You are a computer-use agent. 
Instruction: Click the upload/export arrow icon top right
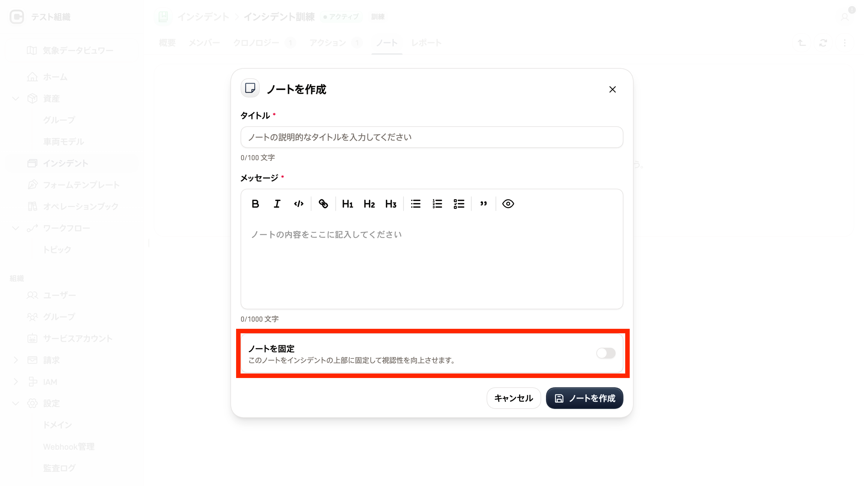802,43
